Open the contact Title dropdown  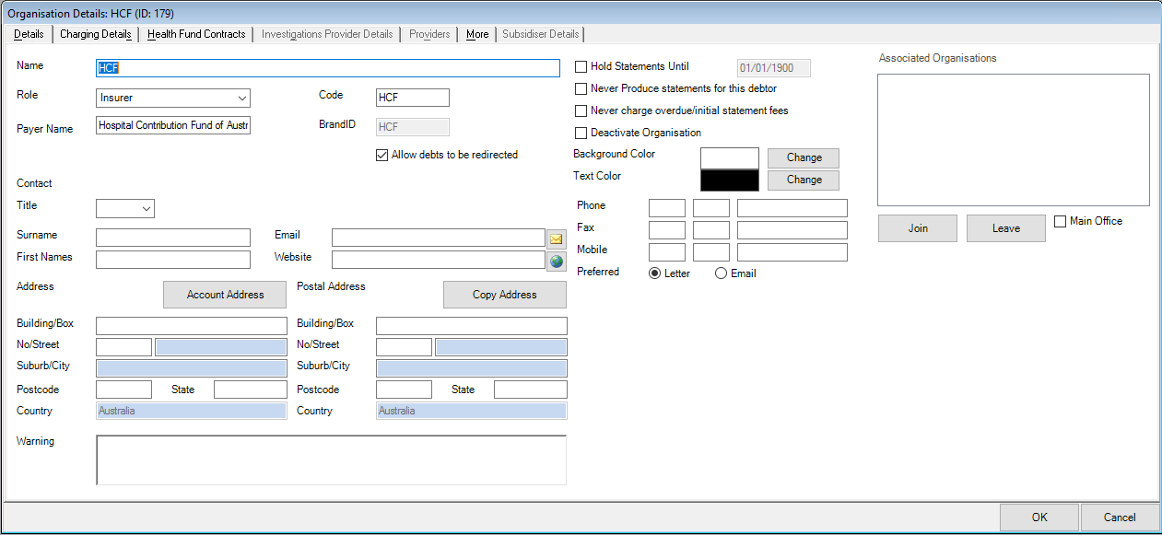click(x=125, y=208)
